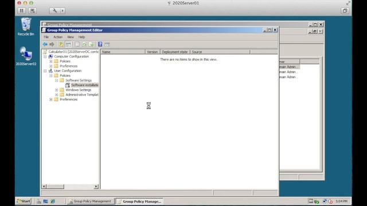This screenshot has height=206, width=367.
Task: Toggle the show/hide console tree toolbar icon
Action: pyautogui.click(x=68, y=45)
